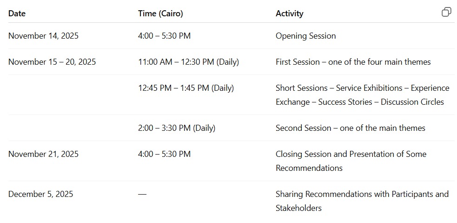Click the Activity column header

point(289,14)
